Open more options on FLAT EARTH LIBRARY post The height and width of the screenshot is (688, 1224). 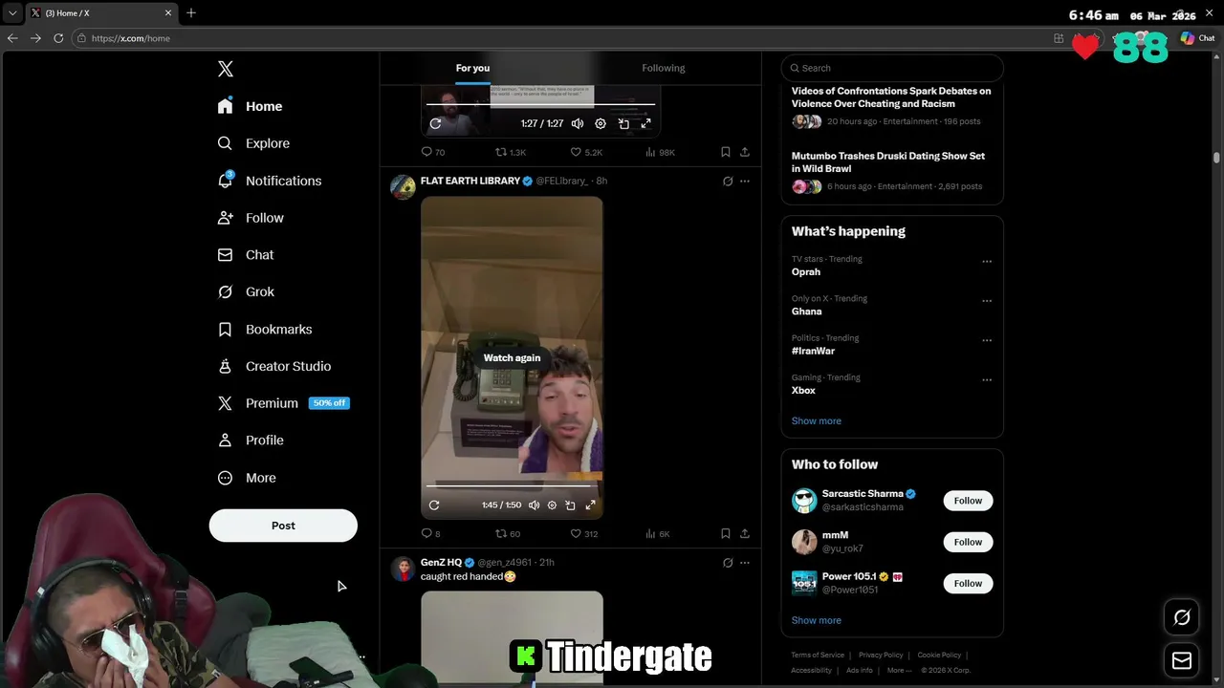[x=745, y=181]
